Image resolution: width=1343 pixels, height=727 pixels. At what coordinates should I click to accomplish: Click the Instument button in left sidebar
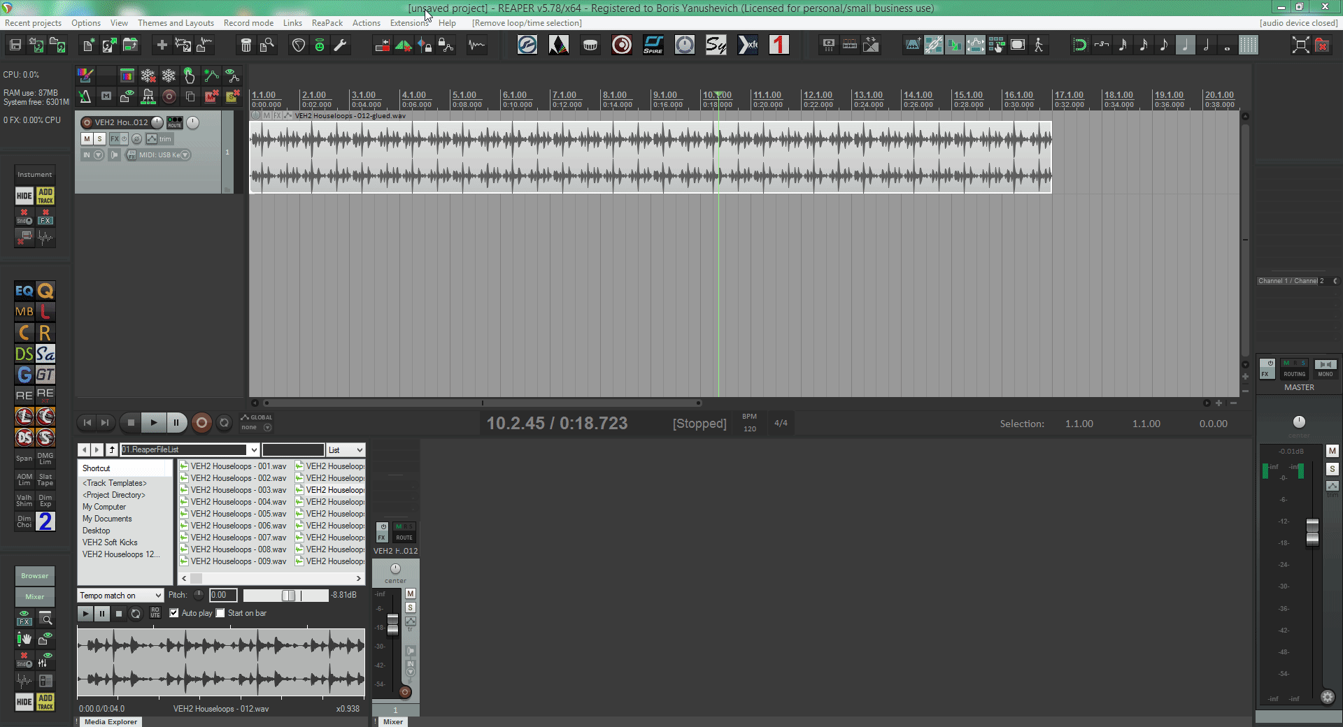click(35, 175)
